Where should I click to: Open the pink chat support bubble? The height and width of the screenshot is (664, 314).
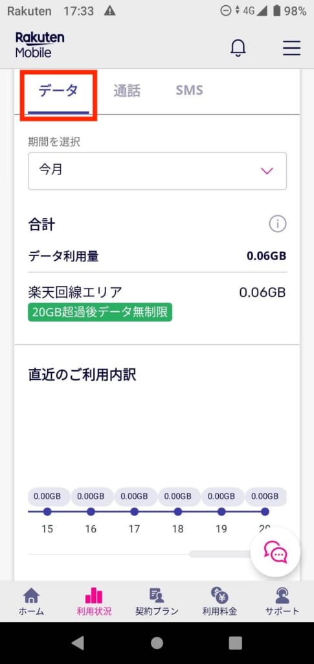tap(276, 552)
